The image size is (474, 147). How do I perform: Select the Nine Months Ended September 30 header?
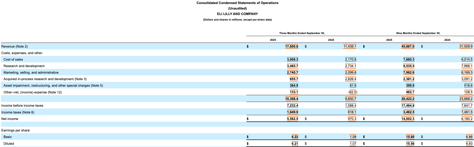click(418, 33)
